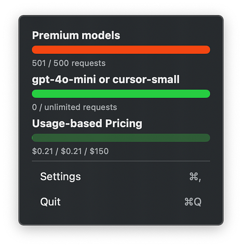Select the Premium models heading
242x247 pixels.
(76, 35)
